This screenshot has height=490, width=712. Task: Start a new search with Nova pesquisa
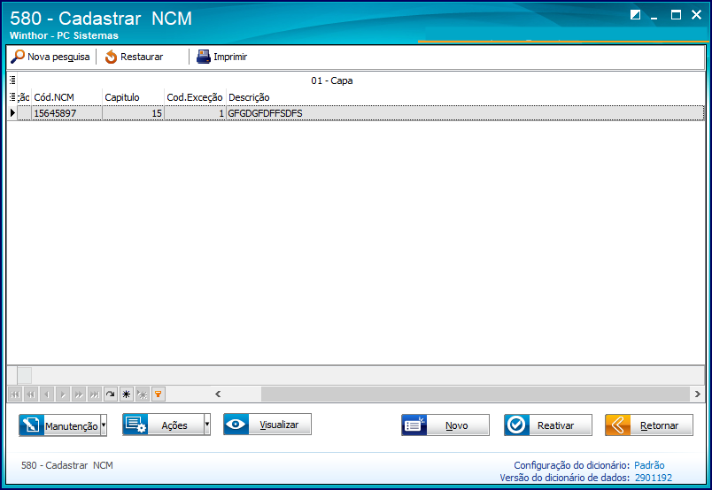click(x=50, y=57)
